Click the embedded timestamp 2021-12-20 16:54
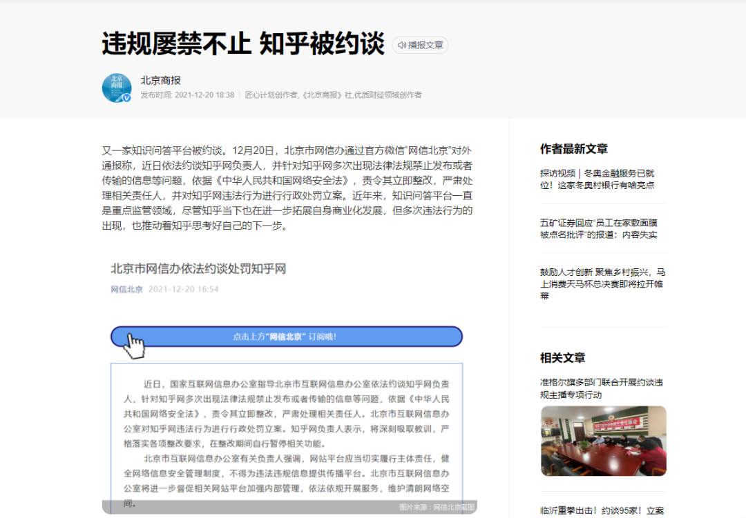This screenshot has width=746, height=518. tap(183, 289)
